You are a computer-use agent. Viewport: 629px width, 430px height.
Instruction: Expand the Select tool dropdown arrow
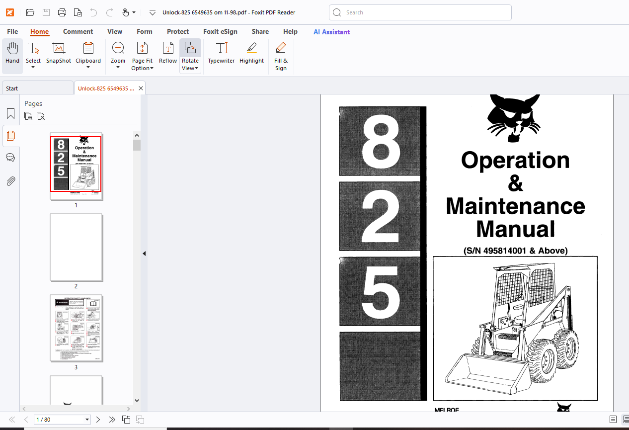click(33, 68)
